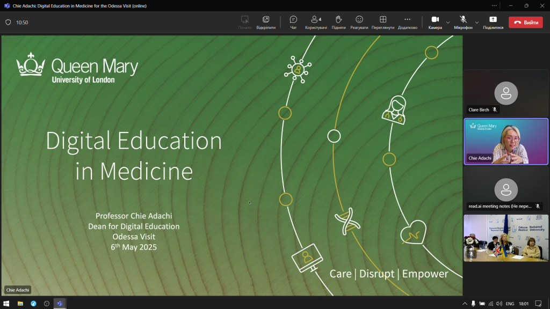550x309 pixels.
Task: Select the Odessa conference room video tile
Action: coord(506,238)
